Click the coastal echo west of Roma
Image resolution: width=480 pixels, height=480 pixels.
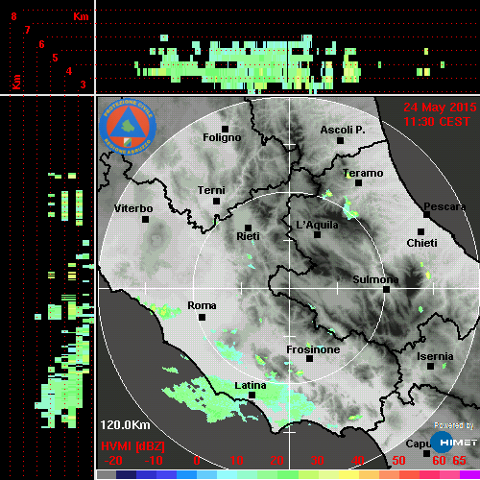click(164, 311)
